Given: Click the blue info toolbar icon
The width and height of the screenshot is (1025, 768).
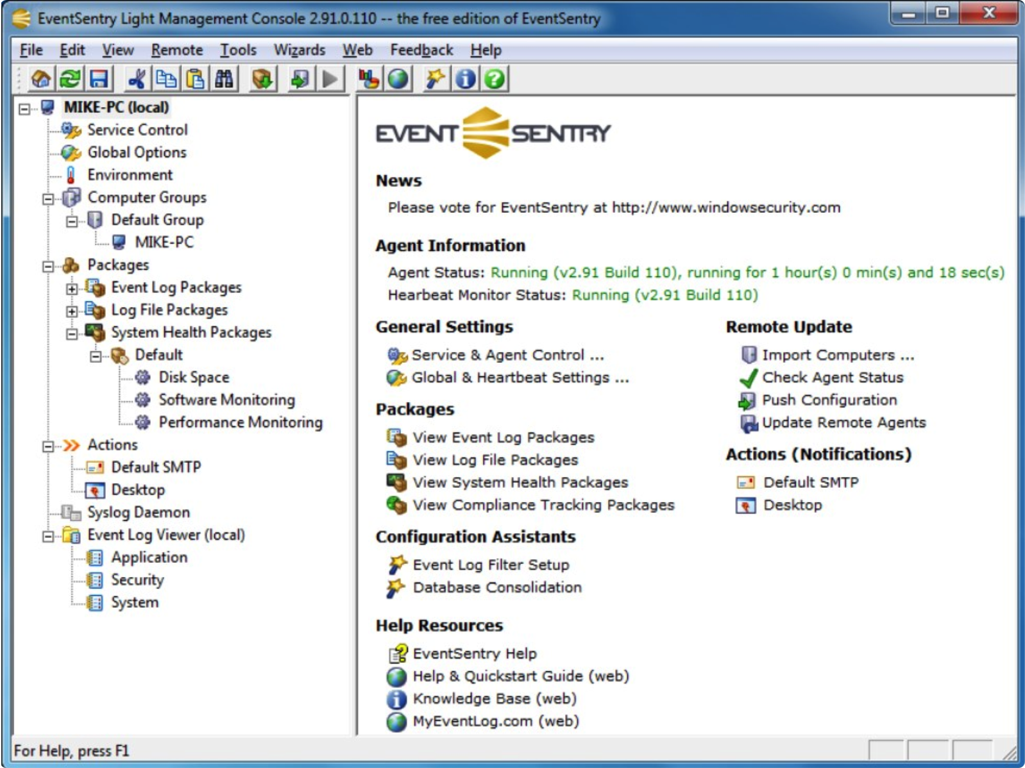Looking at the screenshot, I should pyautogui.click(x=465, y=79).
